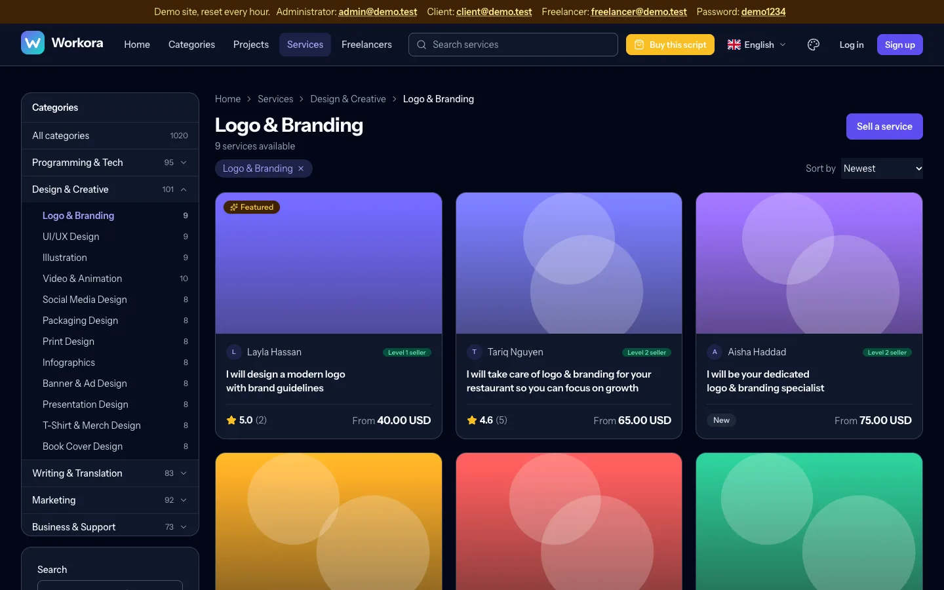Focus the Search services input field
This screenshot has width=944, height=590.
[x=513, y=45]
